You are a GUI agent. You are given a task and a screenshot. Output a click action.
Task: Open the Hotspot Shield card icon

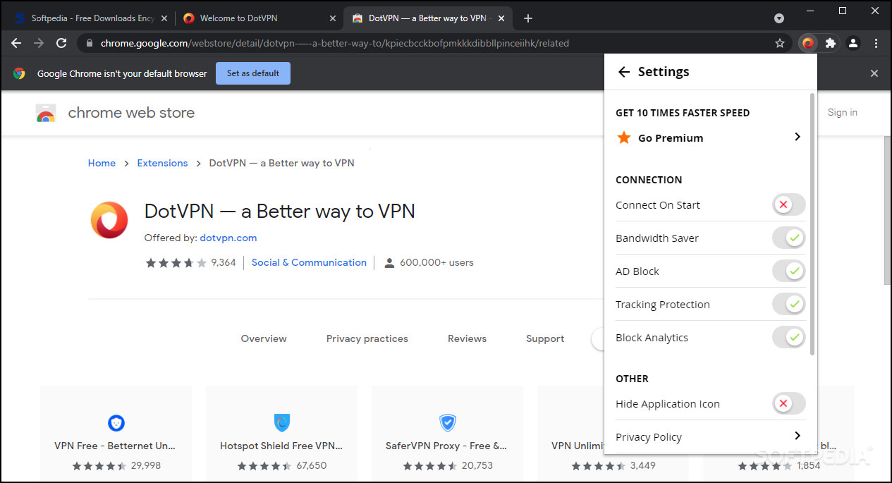pyautogui.click(x=282, y=423)
